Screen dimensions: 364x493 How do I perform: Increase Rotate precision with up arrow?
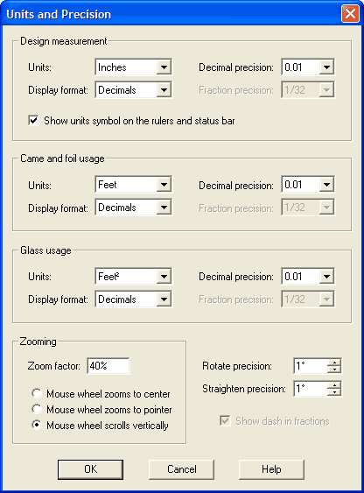(334, 363)
